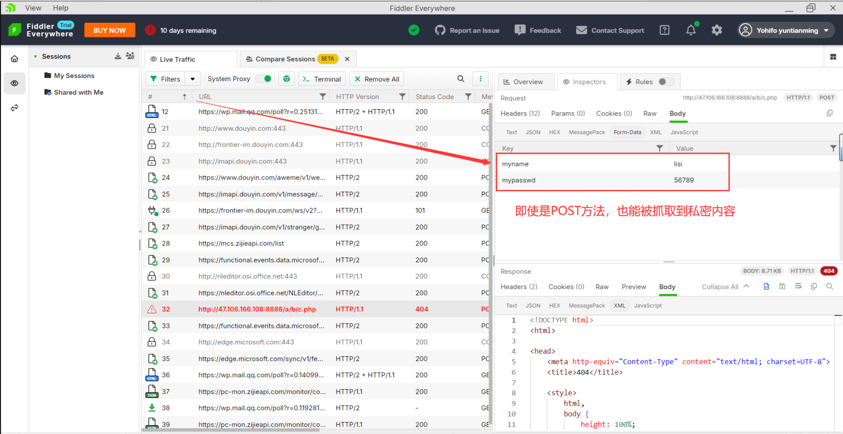
Task: Click Collapse All in response body
Action: pyautogui.click(x=725, y=287)
